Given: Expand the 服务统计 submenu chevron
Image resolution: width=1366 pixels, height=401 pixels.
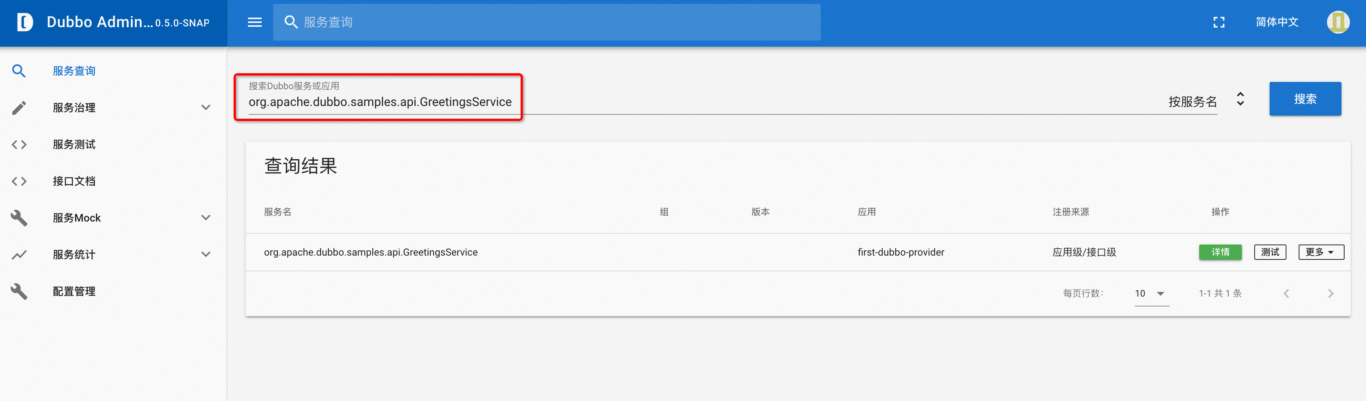Looking at the screenshot, I should (x=206, y=254).
